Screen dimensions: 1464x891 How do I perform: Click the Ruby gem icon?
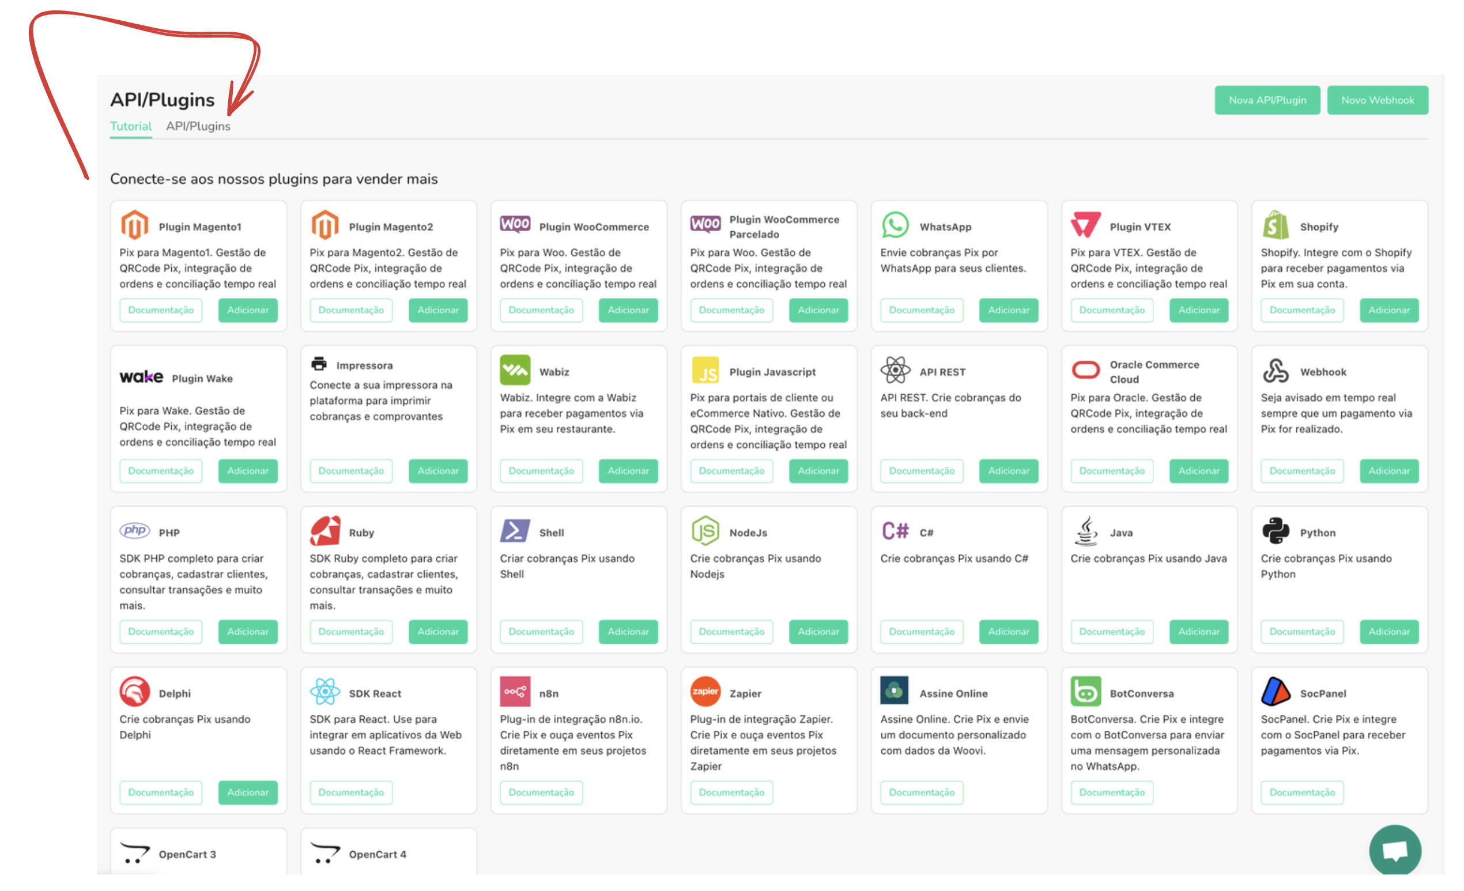325,531
